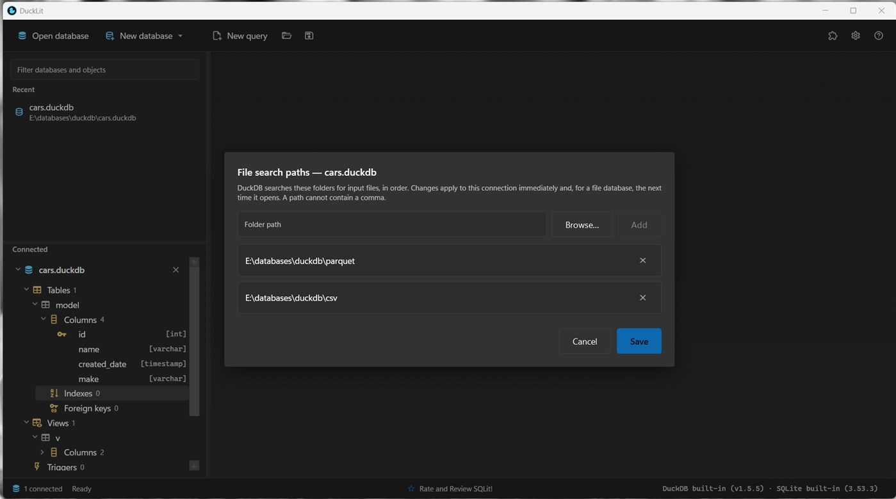Viewport: 896px width, 499px height.
Task: Click the Triggers lightning icon
Action: [x=37, y=467]
